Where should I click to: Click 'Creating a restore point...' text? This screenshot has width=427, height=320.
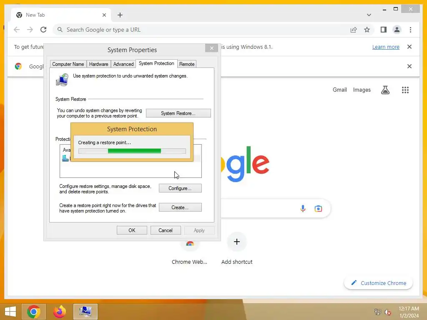(104, 142)
